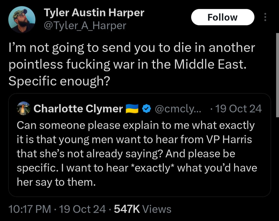279x221 pixels.
Task: Click the "Specific enough?" text
Action: [x=59, y=81]
